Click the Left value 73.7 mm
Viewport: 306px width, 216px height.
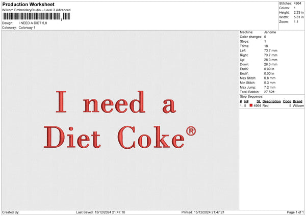270,50
